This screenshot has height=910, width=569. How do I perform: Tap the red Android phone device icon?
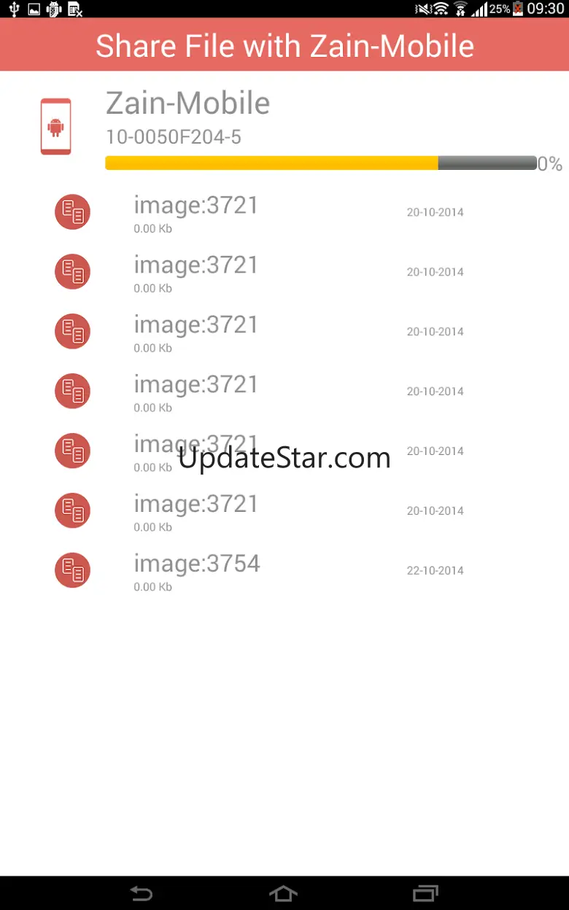pos(55,127)
